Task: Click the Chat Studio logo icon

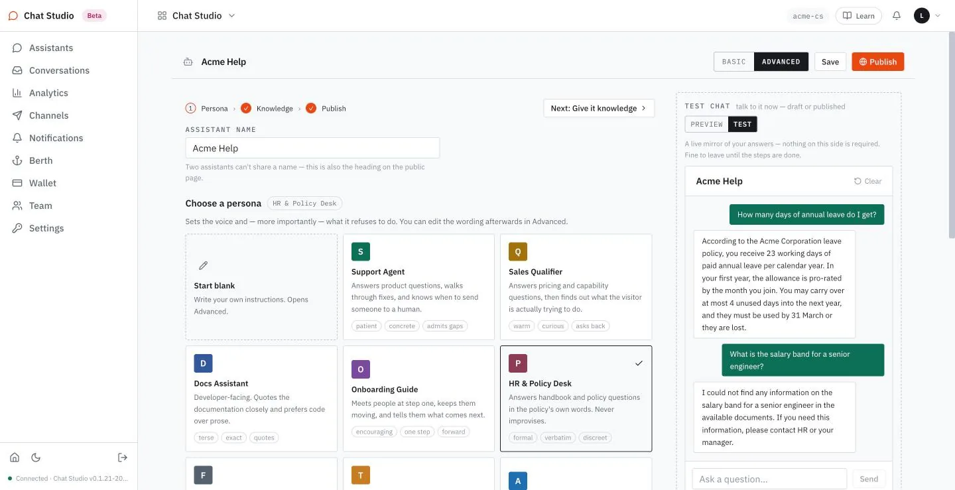Action: click(x=13, y=16)
